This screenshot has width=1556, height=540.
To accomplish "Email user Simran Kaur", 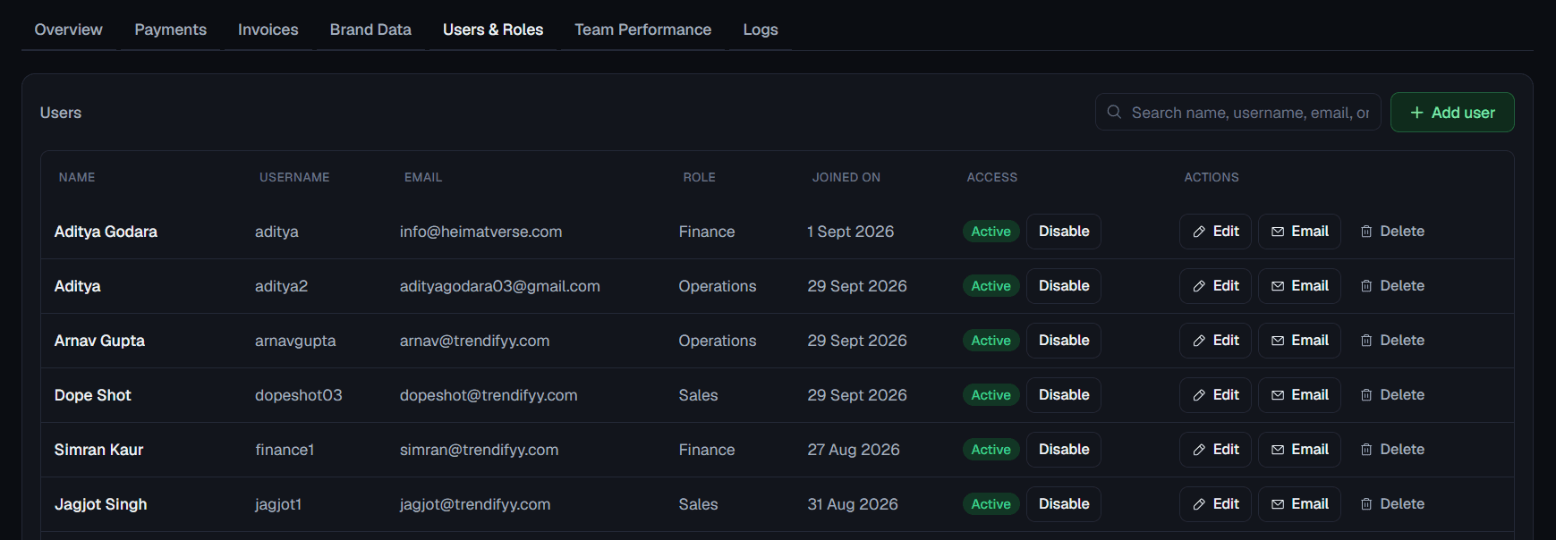I will pos(1299,450).
